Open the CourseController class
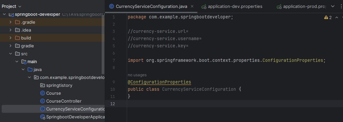This screenshot has width=343, height=122. [64, 101]
